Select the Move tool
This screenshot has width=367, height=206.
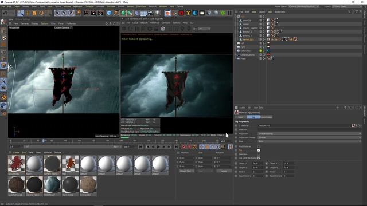tap(28, 13)
